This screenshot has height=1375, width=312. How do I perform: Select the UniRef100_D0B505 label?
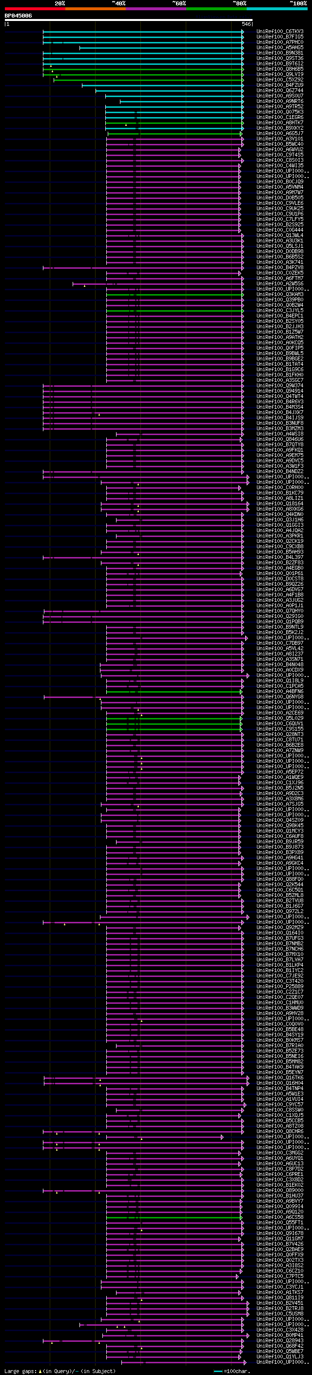click(280, 198)
